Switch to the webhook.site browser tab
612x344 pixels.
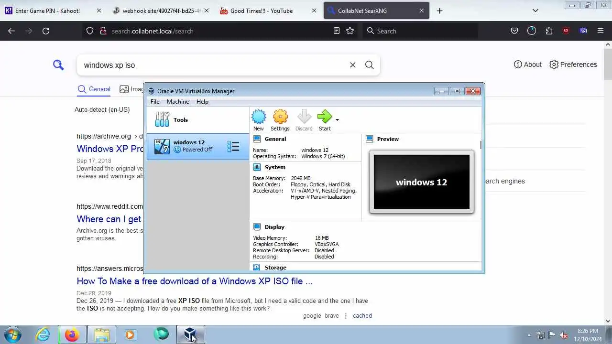(161, 11)
